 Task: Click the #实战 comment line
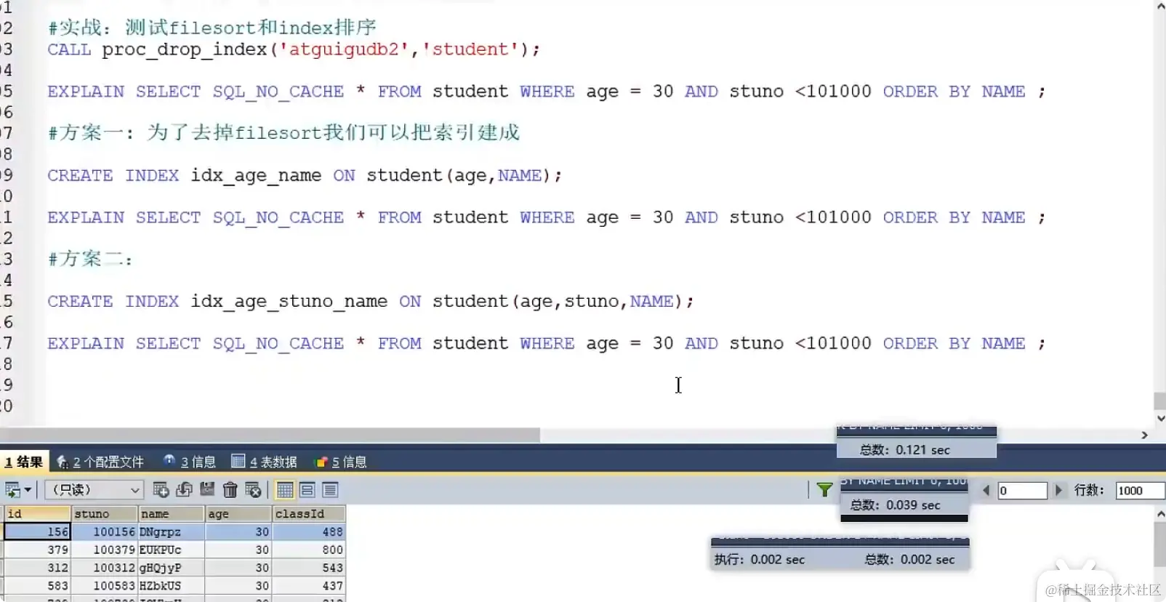[x=212, y=28]
